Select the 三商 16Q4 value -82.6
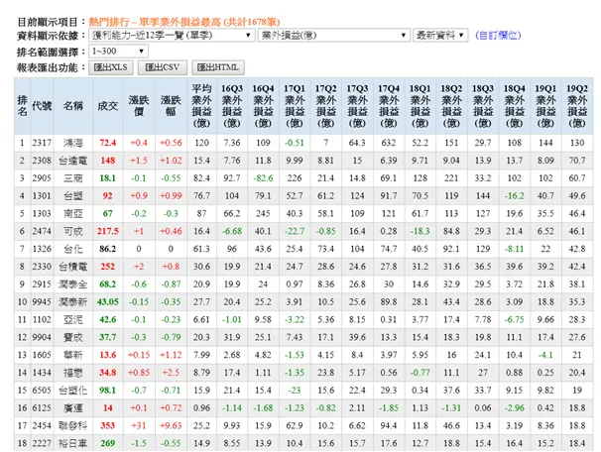 coord(263,178)
